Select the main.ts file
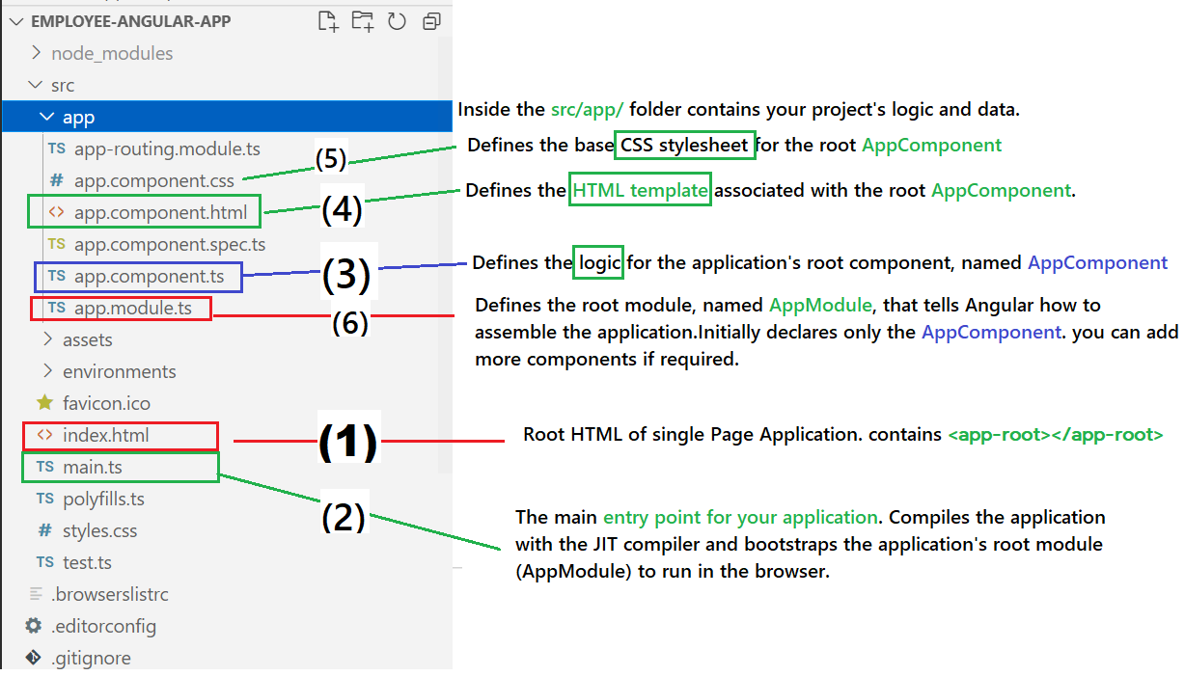 pyautogui.click(x=93, y=467)
